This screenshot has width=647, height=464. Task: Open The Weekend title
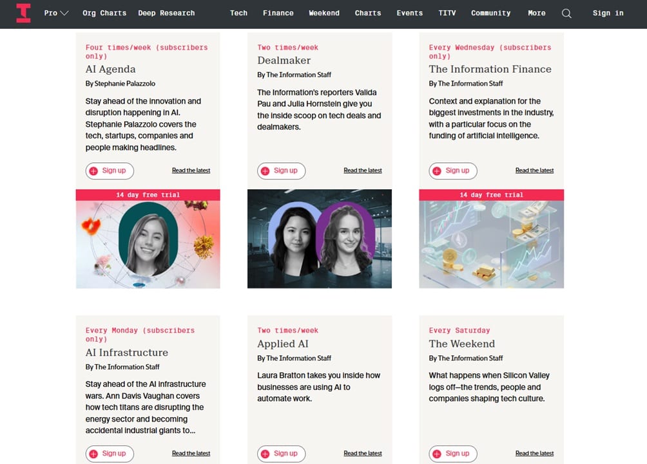coord(462,344)
